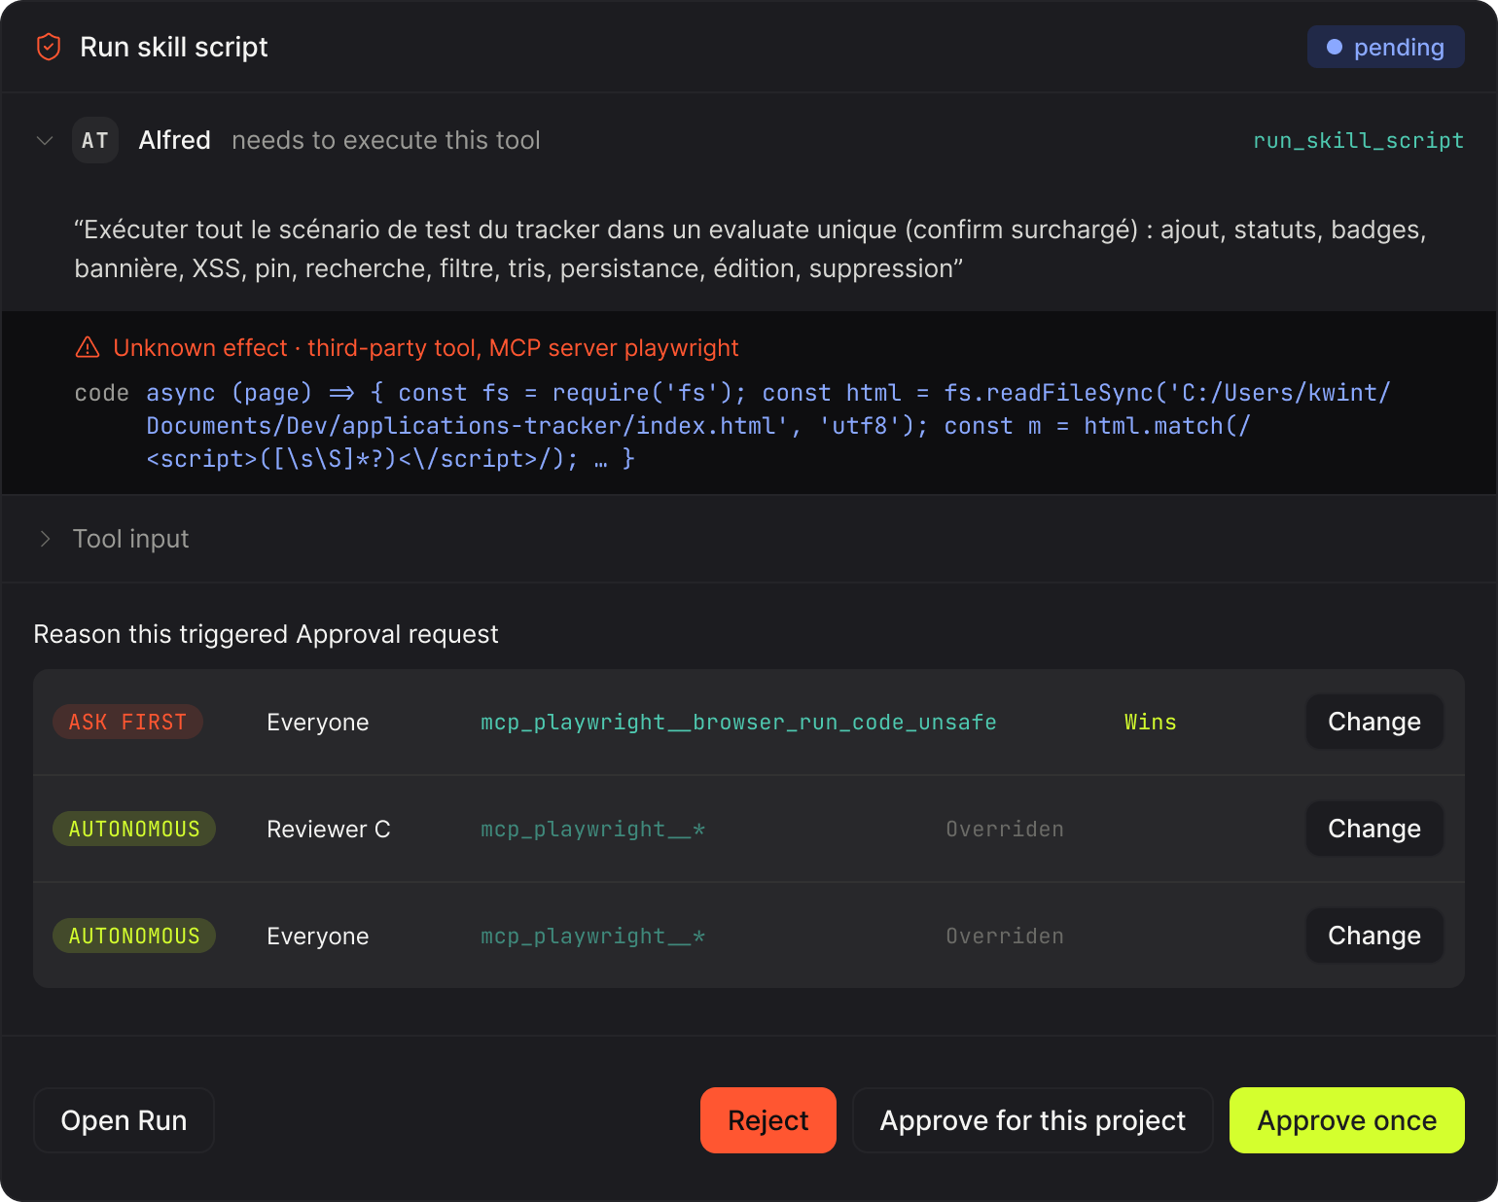1498x1202 pixels.
Task: Click the Reviewer C label
Action: click(329, 830)
